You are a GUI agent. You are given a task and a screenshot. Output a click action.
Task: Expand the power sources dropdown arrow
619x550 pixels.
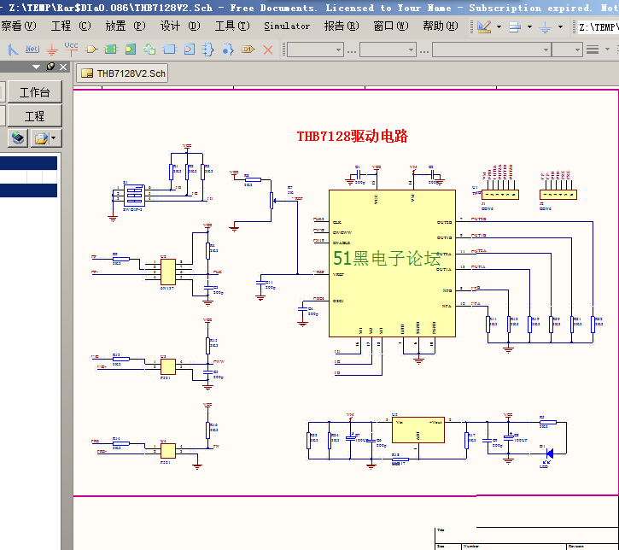(560, 27)
